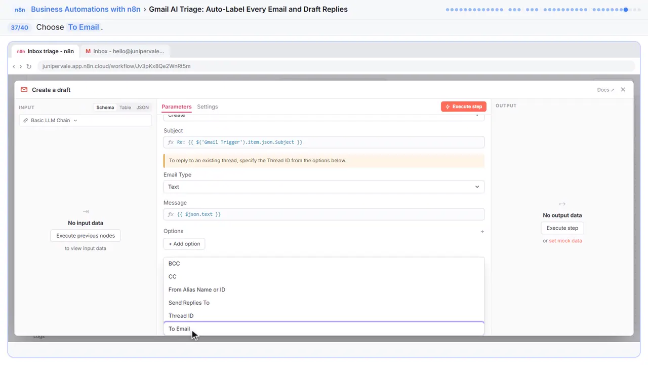Click the n8n logo in course header

(20, 10)
